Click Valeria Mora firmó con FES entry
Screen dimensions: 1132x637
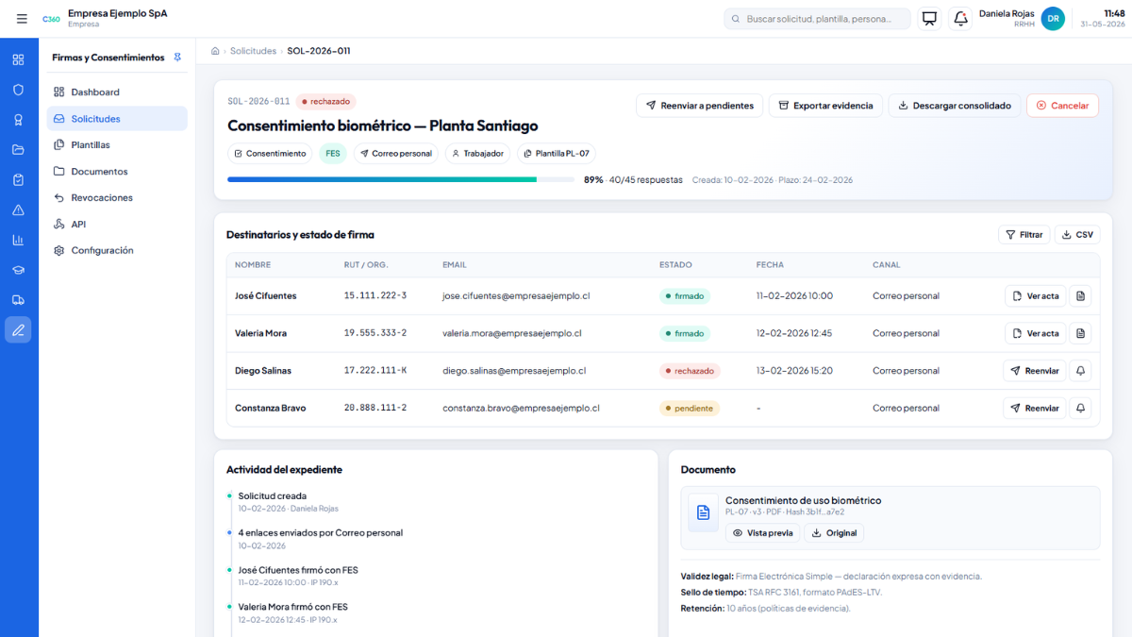pyautogui.click(x=293, y=607)
